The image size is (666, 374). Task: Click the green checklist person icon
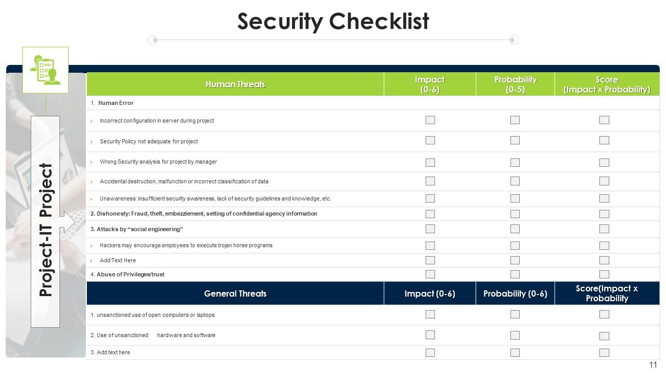45,70
